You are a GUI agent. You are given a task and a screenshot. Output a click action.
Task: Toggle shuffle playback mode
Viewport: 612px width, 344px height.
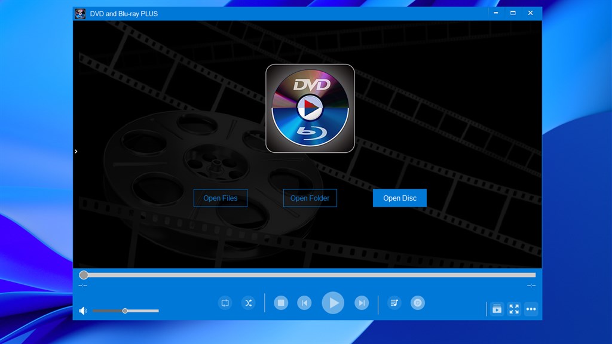pos(248,303)
